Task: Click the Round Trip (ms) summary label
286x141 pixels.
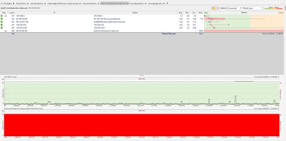Action: point(169,34)
